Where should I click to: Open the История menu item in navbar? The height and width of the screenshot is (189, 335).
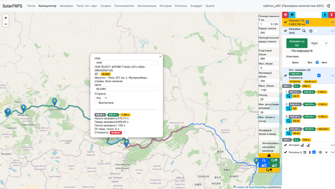[165, 6]
